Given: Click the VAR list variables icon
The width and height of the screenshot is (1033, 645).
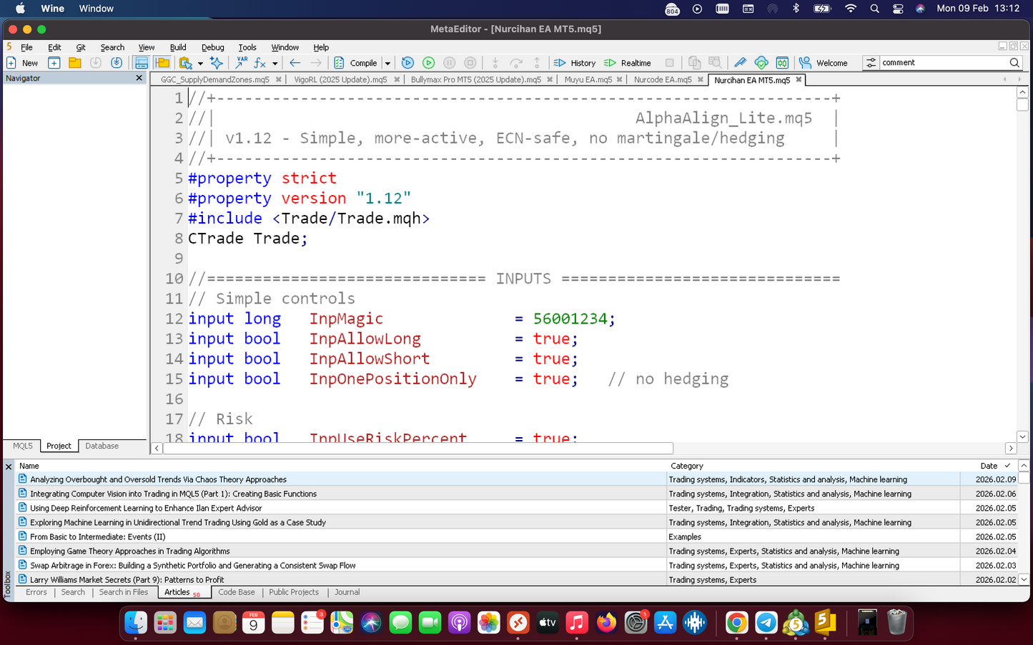Looking at the screenshot, I should pyautogui.click(x=242, y=63).
